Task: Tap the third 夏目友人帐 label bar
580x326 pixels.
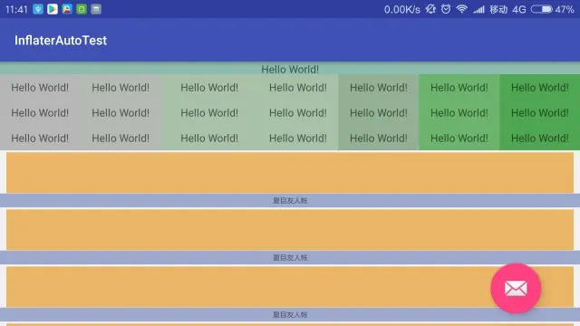Action: click(290, 314)
